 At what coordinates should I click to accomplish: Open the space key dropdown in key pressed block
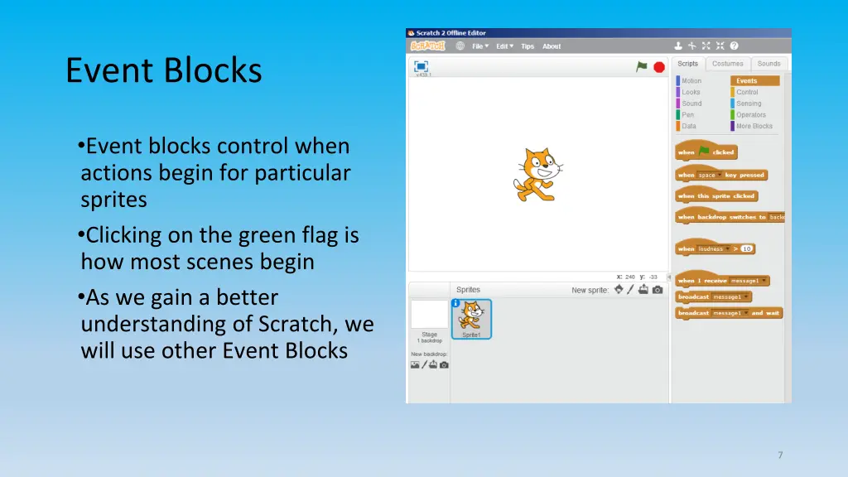point(710,176)
